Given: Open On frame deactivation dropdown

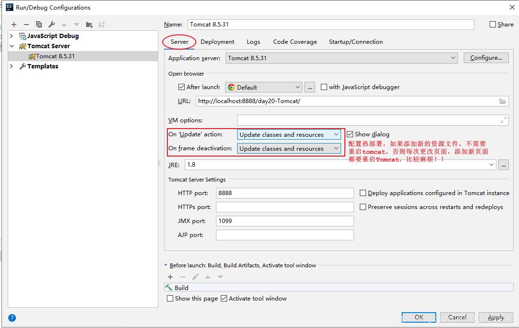Looking at the screenshot, I should pos(289,148).
